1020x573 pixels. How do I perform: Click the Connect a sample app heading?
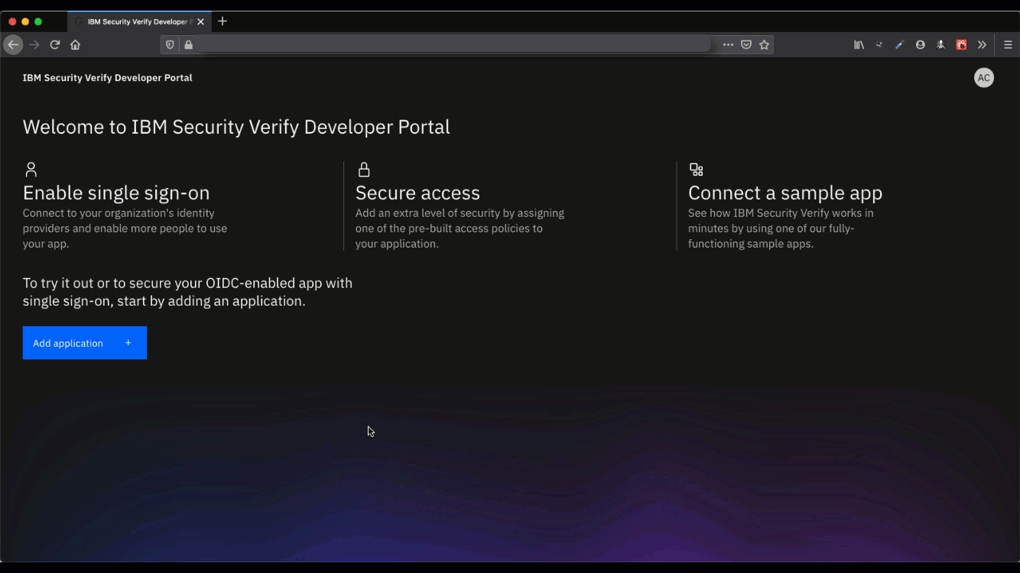coord(785,193)
